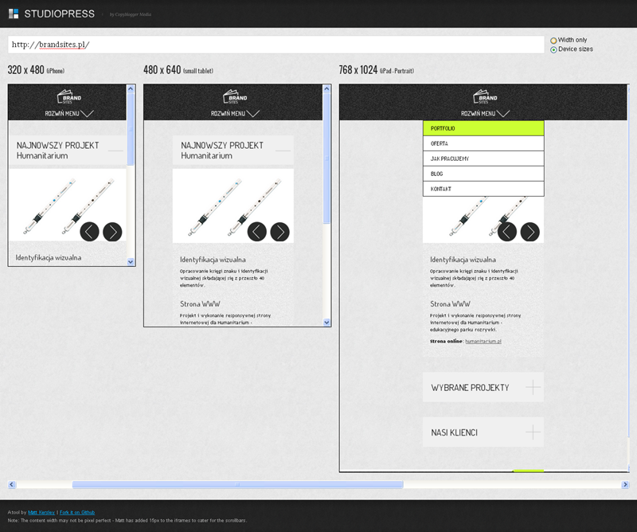
Task: Click the StudioPress logo icon
Action: [14, 14]
